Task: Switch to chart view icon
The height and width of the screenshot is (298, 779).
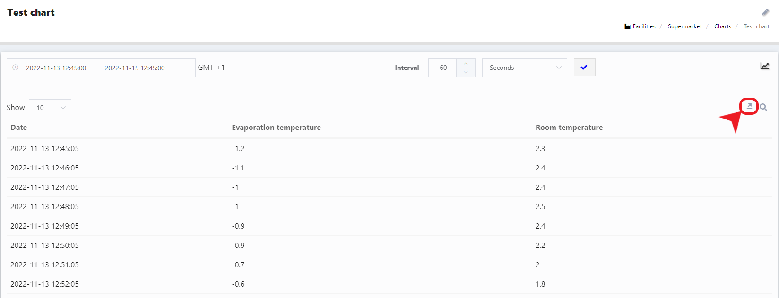Action: (x=764, y=66)
